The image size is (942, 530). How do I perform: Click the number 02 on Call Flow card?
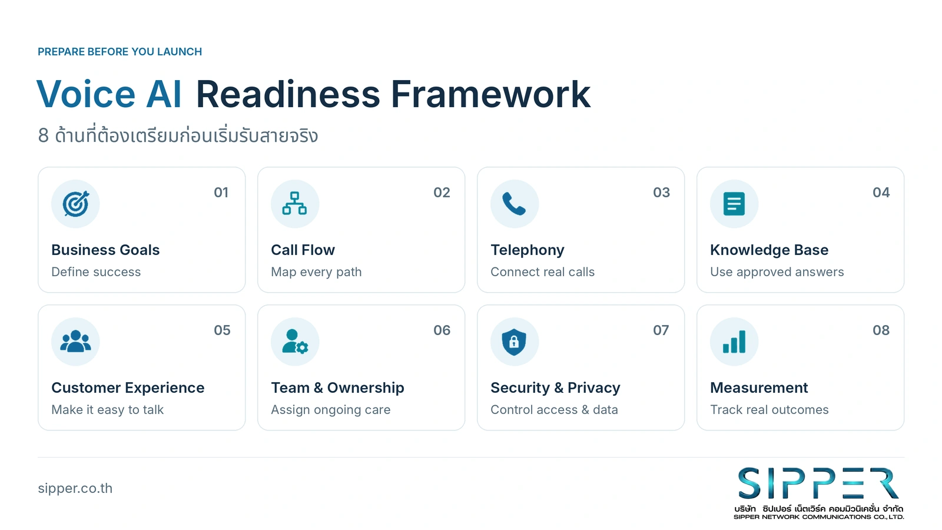(442, 193)
